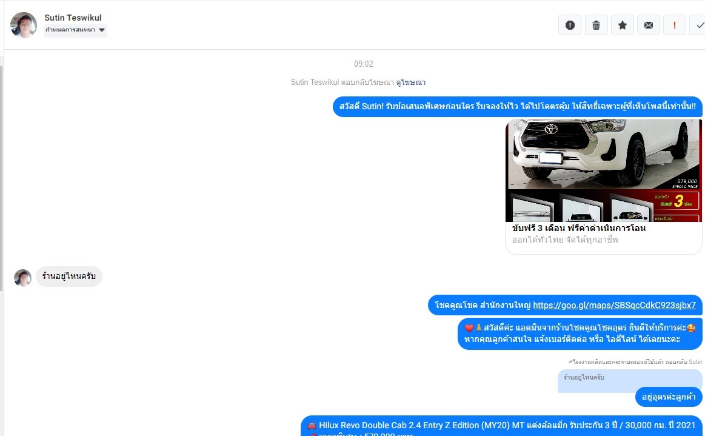Click the 'ดูโฆษณา' view ad link
This screenshot has height=436, width=705.
(x=410, y=82)
